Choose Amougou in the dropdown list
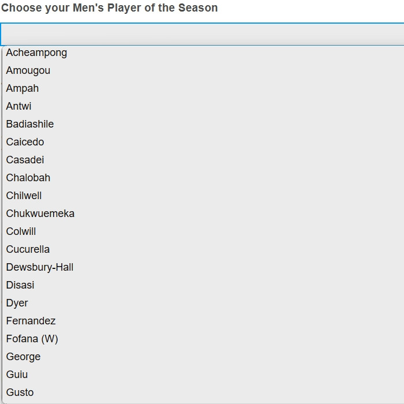404x404 pixels. coord(203,70)
